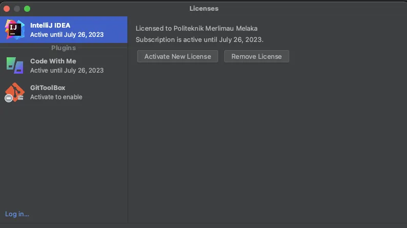This screenshot has width=407, height=228.
Task: Close the Licenses window with red button
Action: point(7,9)
